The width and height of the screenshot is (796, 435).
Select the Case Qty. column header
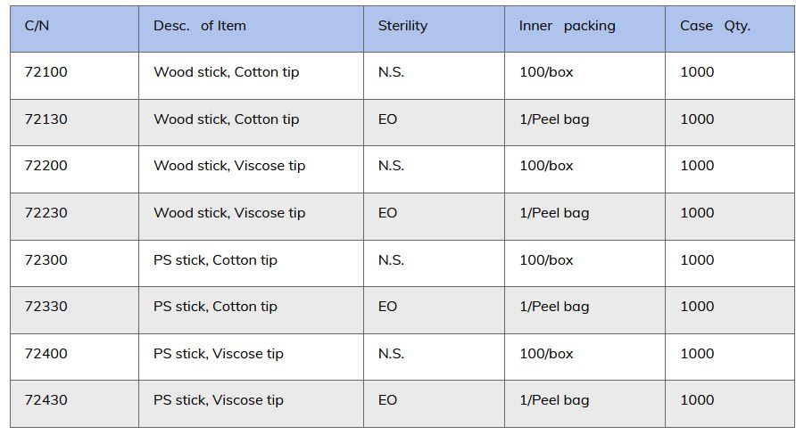point(715,26)
